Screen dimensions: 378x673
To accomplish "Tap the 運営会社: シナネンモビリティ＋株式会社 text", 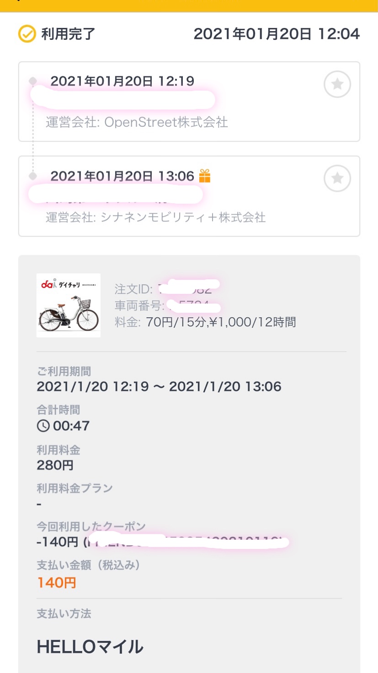I will [155, 217].
